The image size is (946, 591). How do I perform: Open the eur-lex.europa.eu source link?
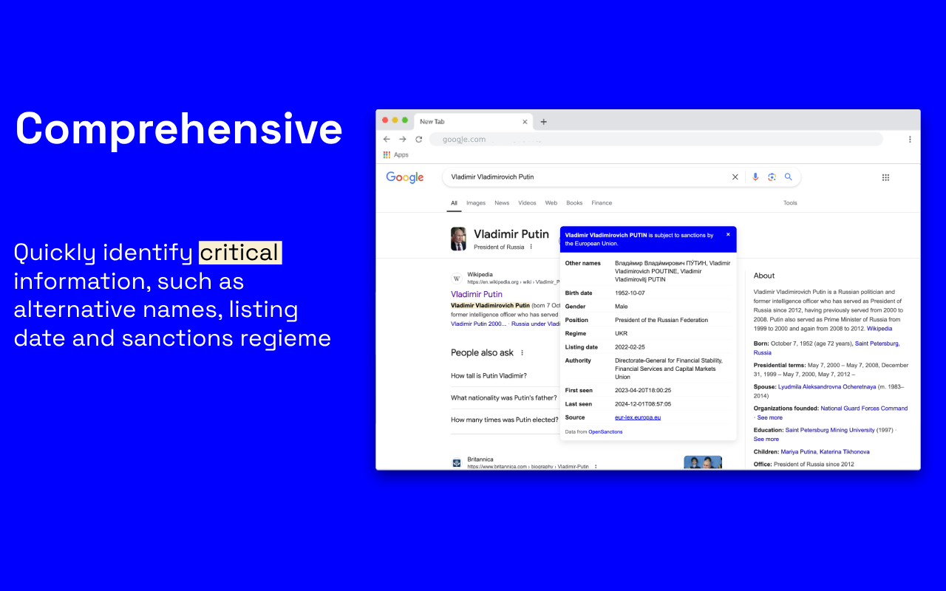(638, 417)
